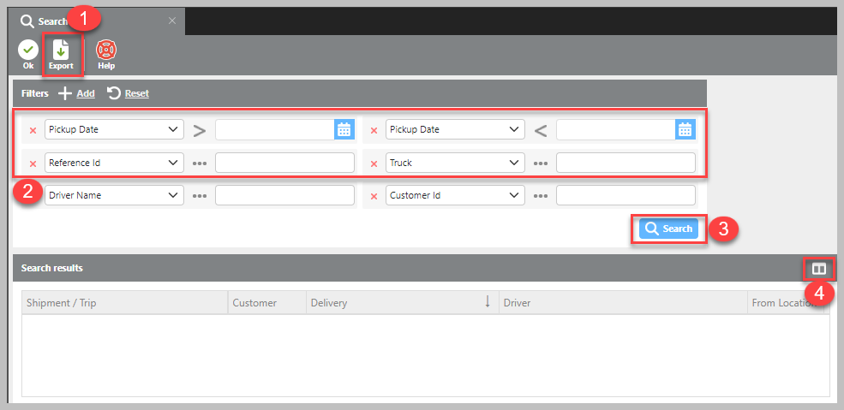844x410 pixels.
Task: Click the Ok checkmark icon
Action: click(x=28, y=51)
